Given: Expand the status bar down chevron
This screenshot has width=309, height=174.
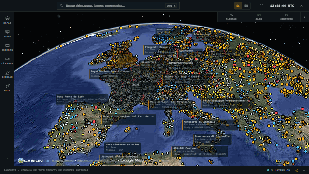Looking at the screenshot, I should click(x=304, y=170).
